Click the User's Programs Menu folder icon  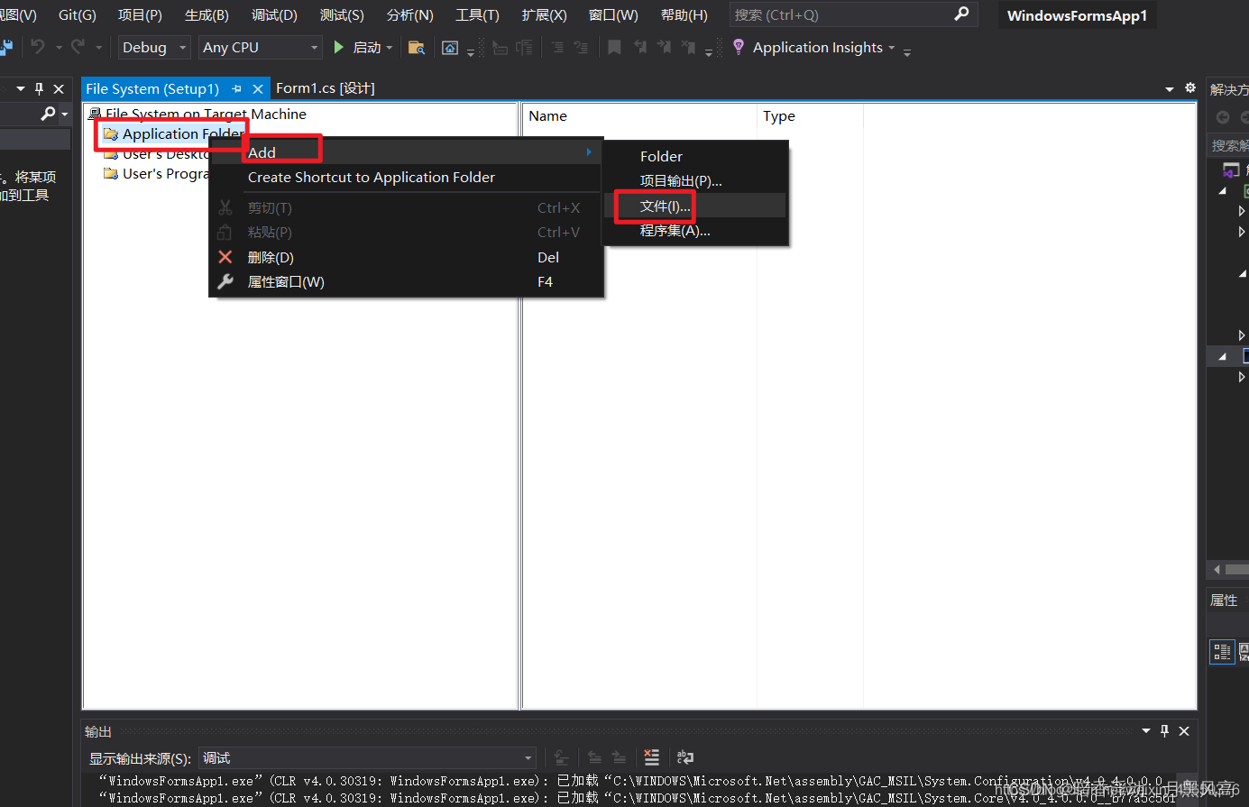(x=111, y=173)
